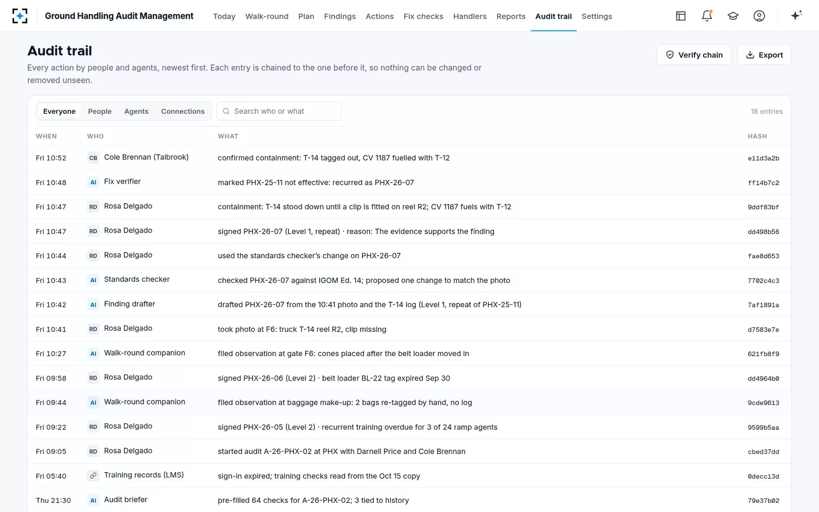Click the app logo icon
The height and width of the screenshot is (512, 819).
(x=20, y=16)
